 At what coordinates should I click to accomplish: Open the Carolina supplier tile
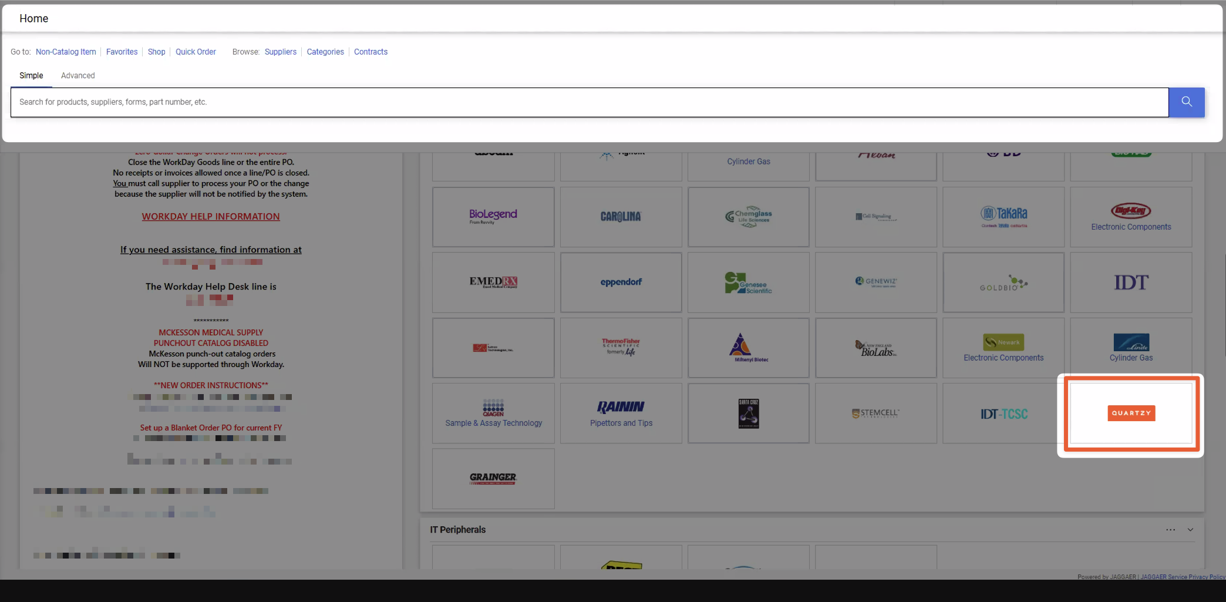point(621,217)
